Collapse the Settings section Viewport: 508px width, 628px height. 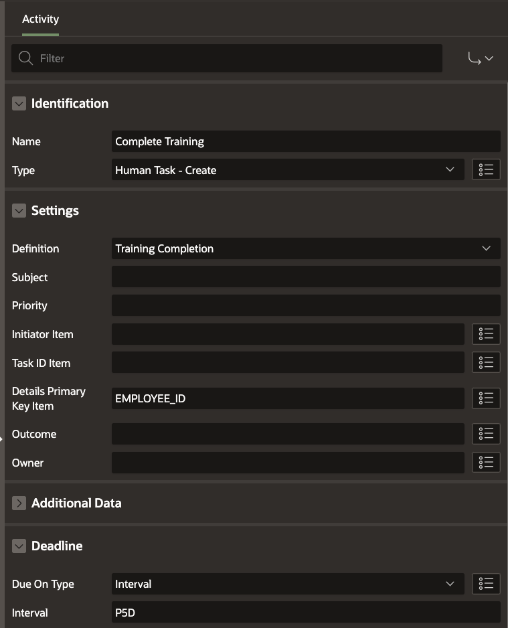point(19,211)
